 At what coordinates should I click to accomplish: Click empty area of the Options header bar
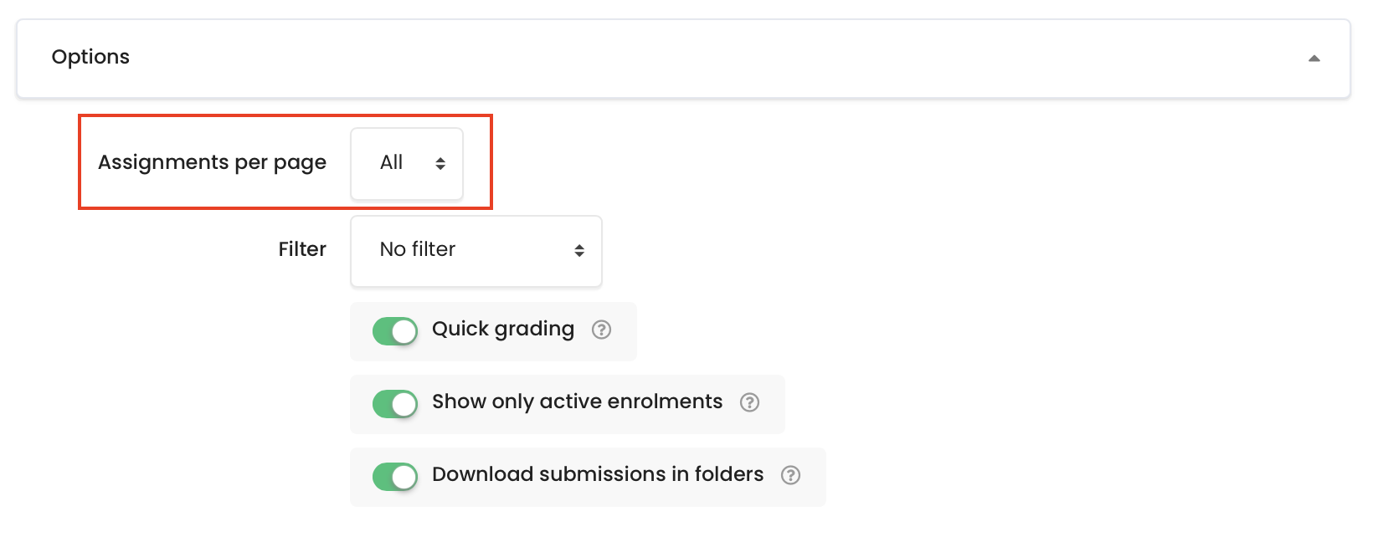(712, 59)
